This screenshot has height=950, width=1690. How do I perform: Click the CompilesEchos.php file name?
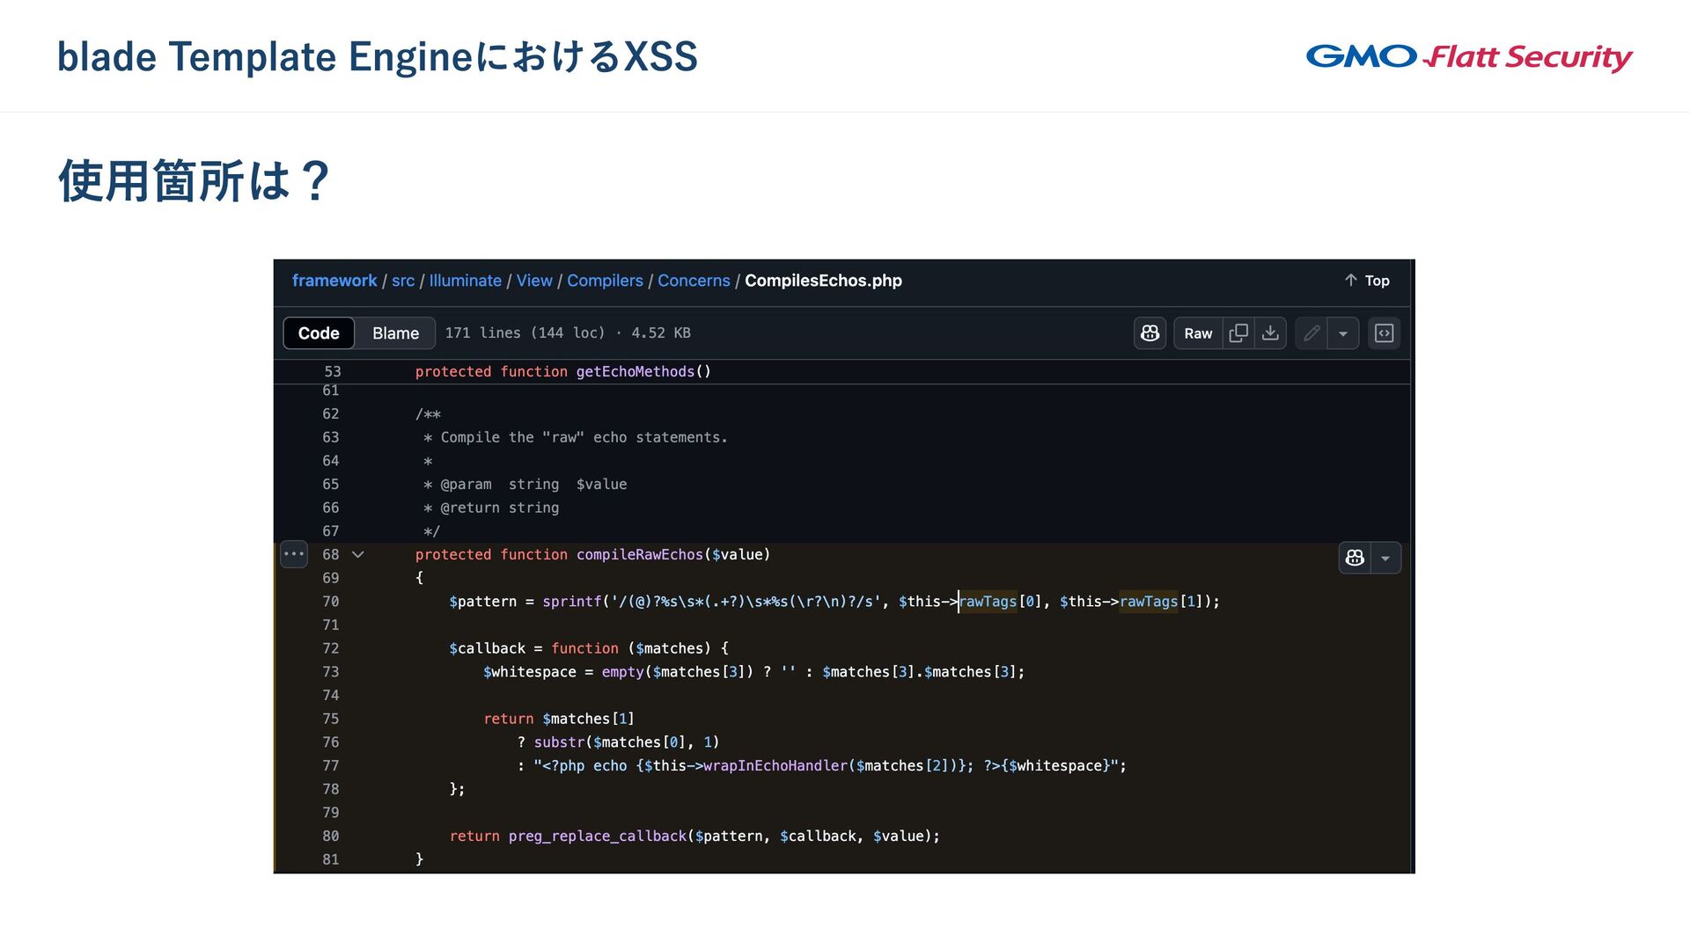[823, 281]
